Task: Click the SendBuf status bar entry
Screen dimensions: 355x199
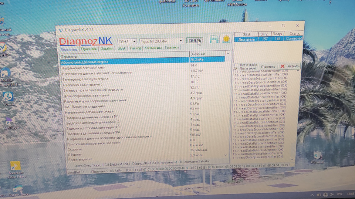Action: [x=76, y=172]
